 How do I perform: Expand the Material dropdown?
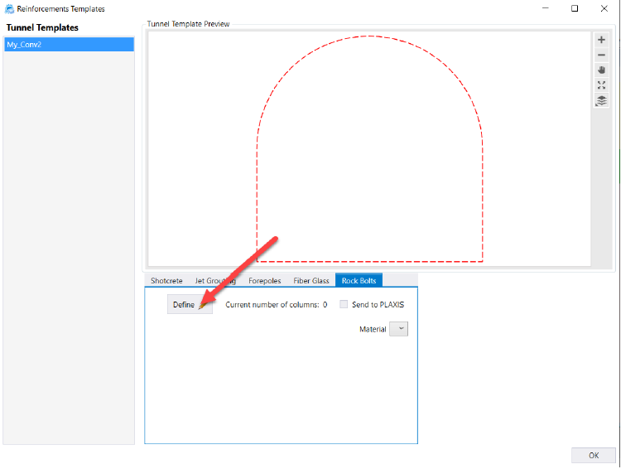(x=398, y=329)
